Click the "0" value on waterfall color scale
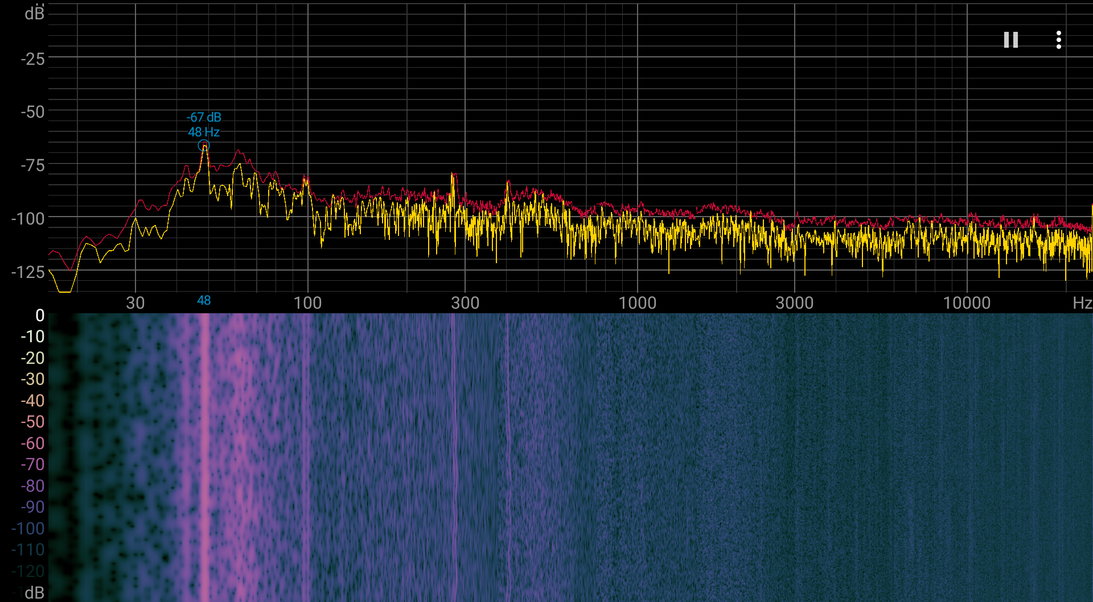 click(x=40, y=315)
